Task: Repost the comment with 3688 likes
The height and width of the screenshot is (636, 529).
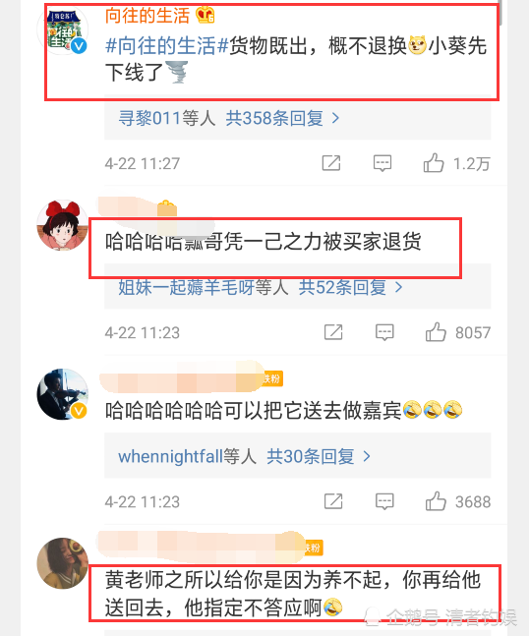Action: point(333,501)
